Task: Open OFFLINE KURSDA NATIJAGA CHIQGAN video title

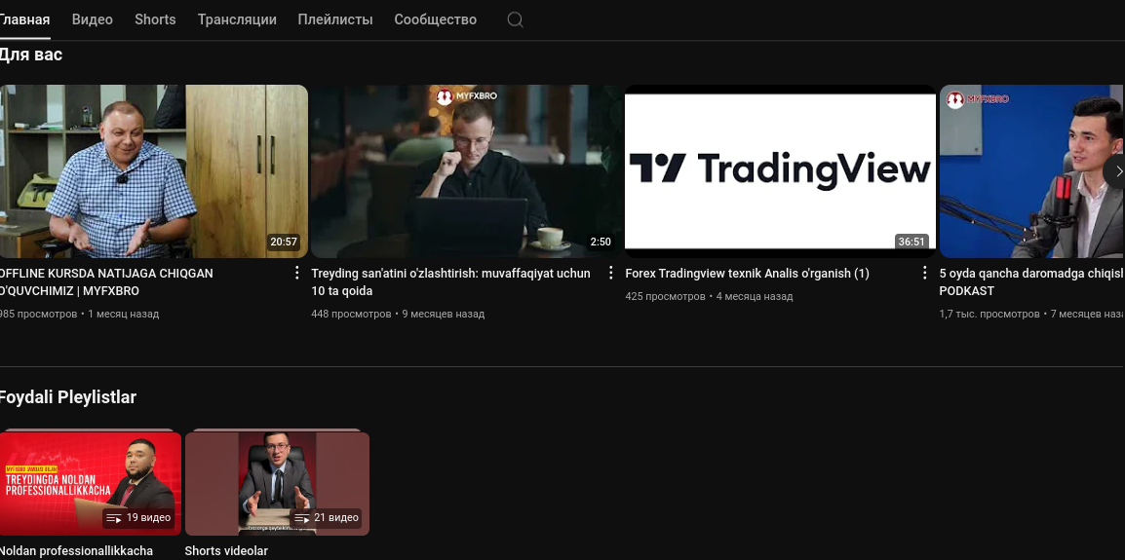Action: click(106, 281)
